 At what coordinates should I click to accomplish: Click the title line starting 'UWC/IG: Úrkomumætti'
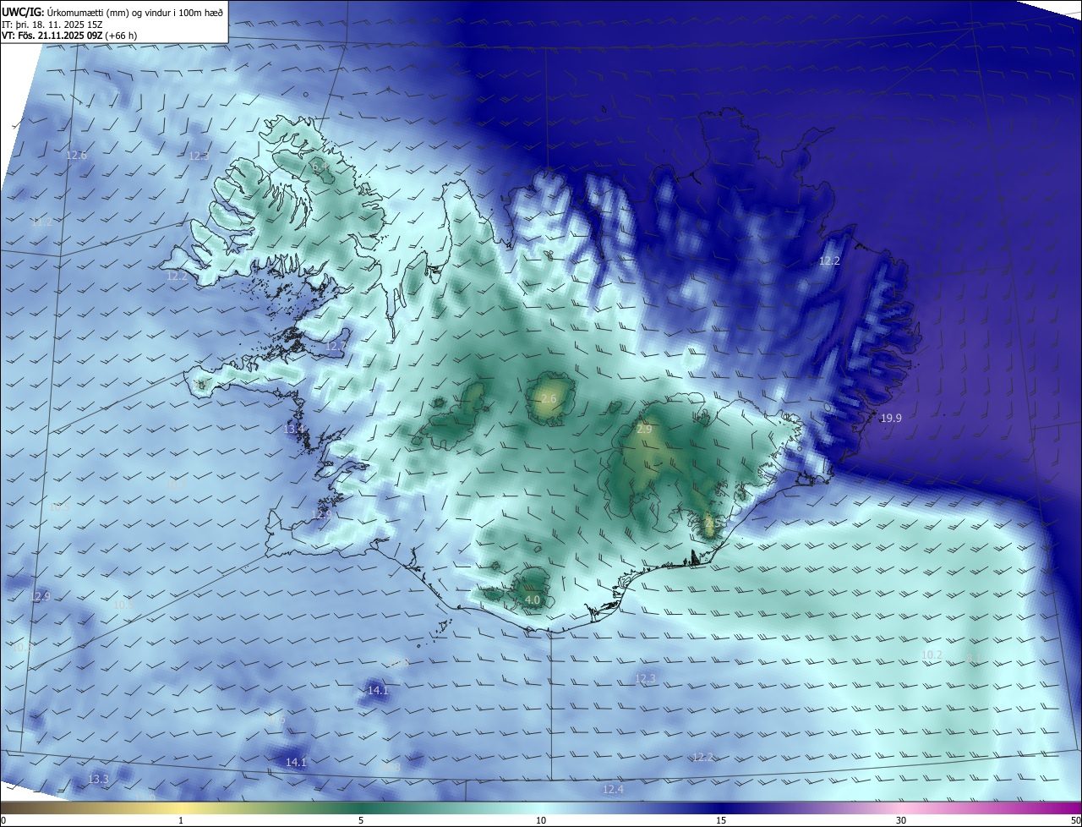[x=112, y=13]
